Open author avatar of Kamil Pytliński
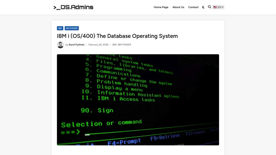 click(x=60, y=45)
